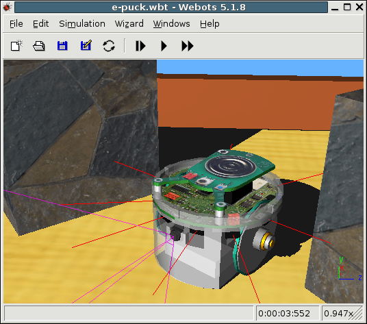Image resolution: width=367 pixels, height=324 pixels.
Task: Open the Edit menu
Action: point(40,24)
